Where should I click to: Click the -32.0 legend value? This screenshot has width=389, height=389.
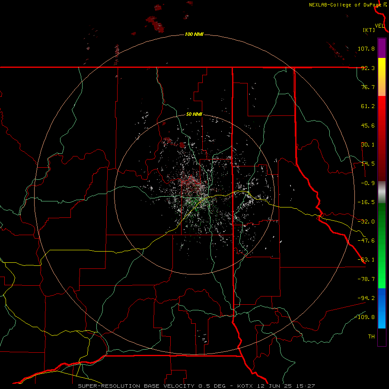[366, 222]
